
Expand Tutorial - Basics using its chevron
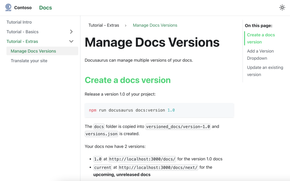71,32
